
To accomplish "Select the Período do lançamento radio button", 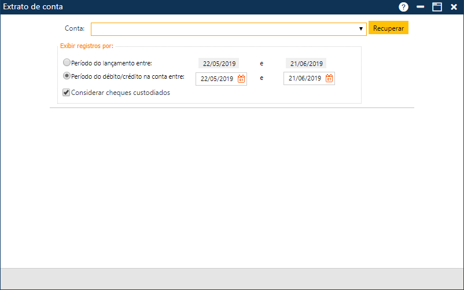I will [x=67, y=63].
